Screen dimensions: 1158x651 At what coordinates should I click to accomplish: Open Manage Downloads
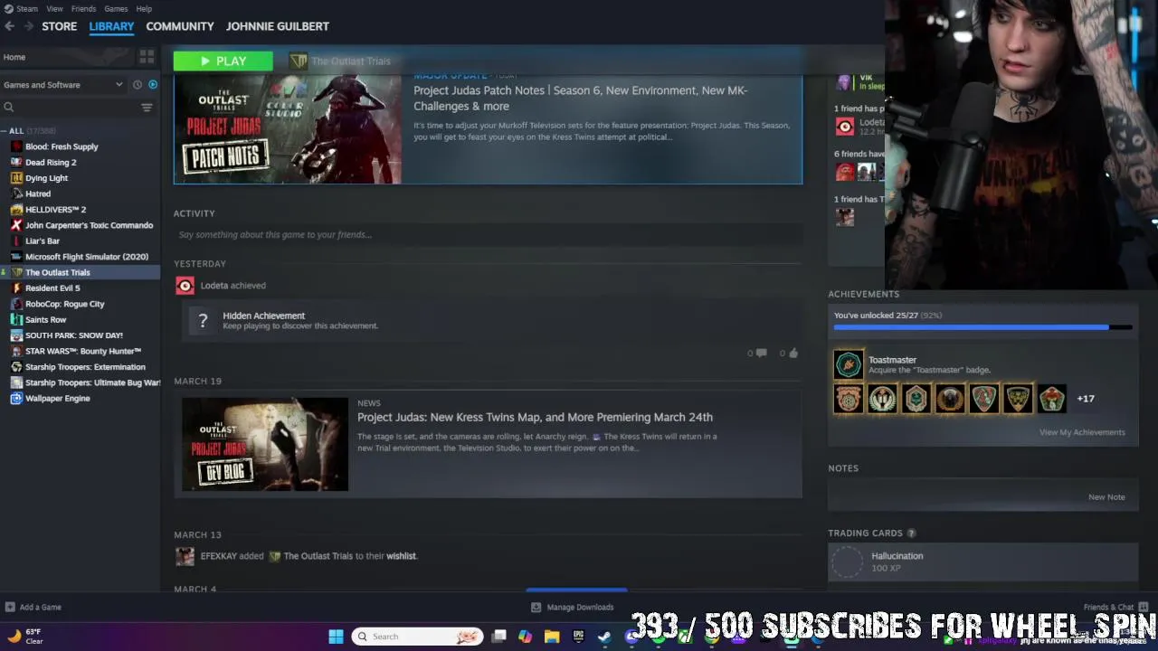coord(572,608)
